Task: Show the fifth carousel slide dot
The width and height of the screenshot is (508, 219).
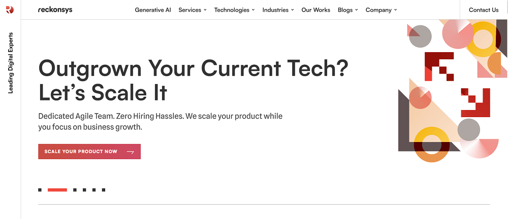Action: pos(94,190)
